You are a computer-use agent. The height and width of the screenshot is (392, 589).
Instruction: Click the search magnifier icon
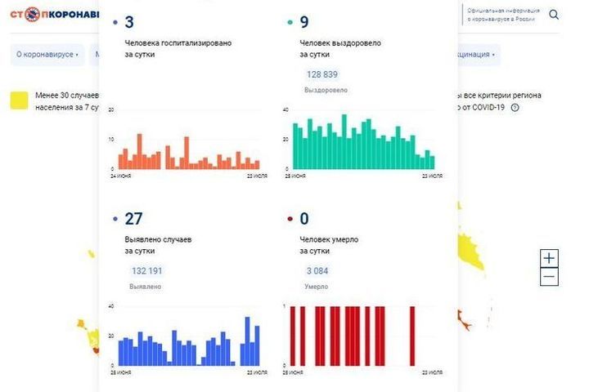[554, 15]
